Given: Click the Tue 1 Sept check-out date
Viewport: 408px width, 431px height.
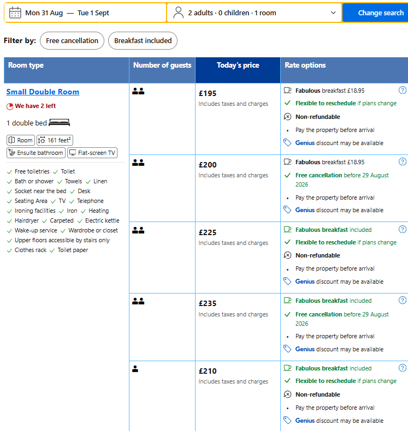Looking at the screenshot, I should click(93, 13).
